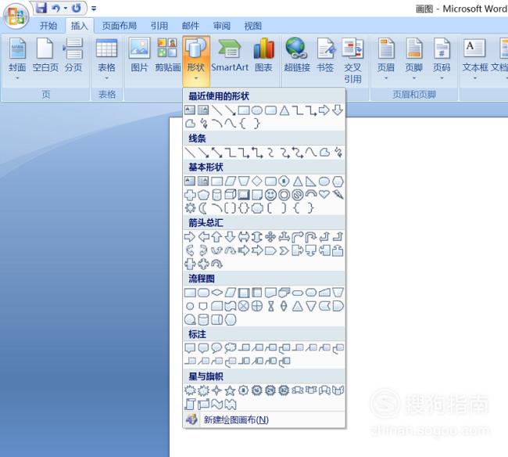
Task: Open the 页脚 footer dropdown
Action: (413, 59)
